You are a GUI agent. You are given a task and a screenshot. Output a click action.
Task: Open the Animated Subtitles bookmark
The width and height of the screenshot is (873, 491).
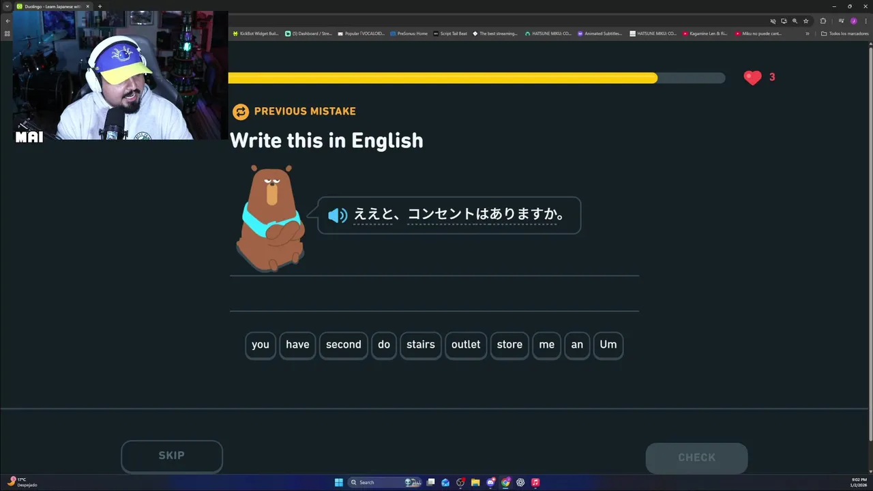600,33
